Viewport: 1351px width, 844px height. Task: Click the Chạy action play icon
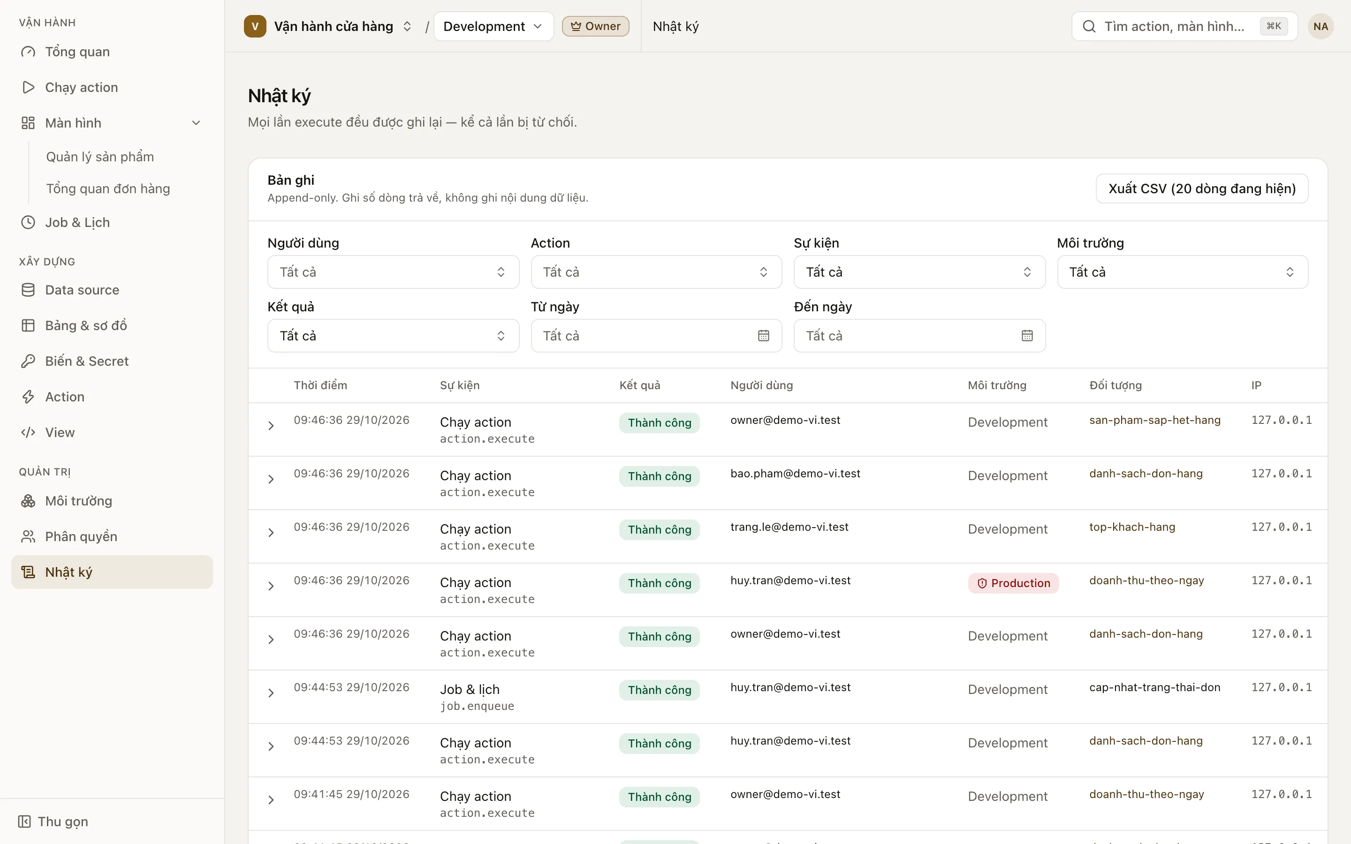[28, 88]
